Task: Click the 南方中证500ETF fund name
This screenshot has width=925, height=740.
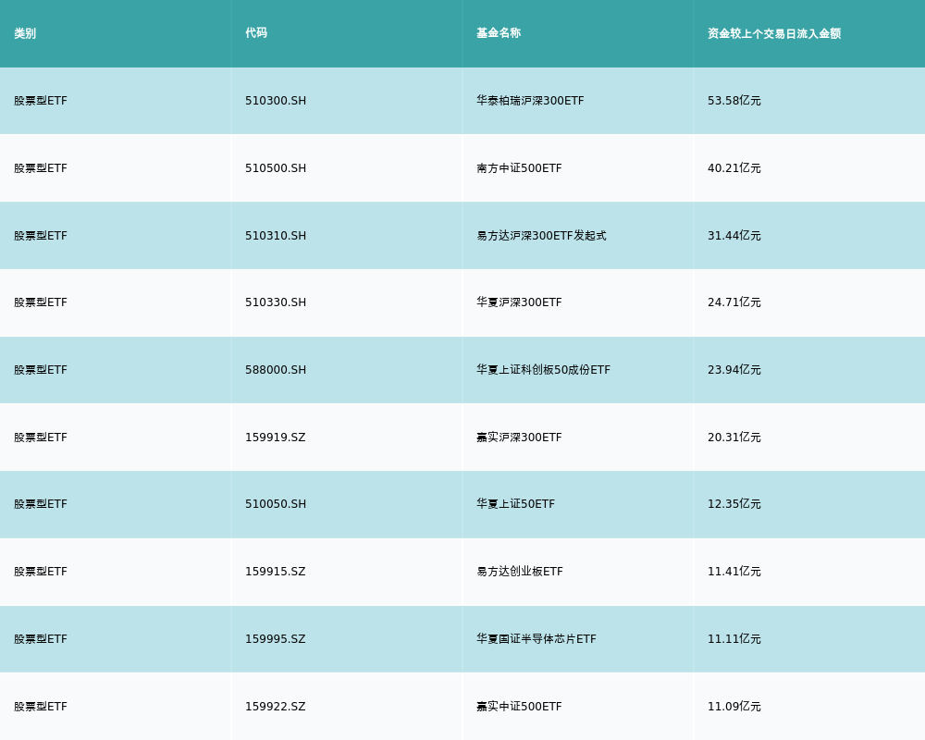Action: [519, 168]
